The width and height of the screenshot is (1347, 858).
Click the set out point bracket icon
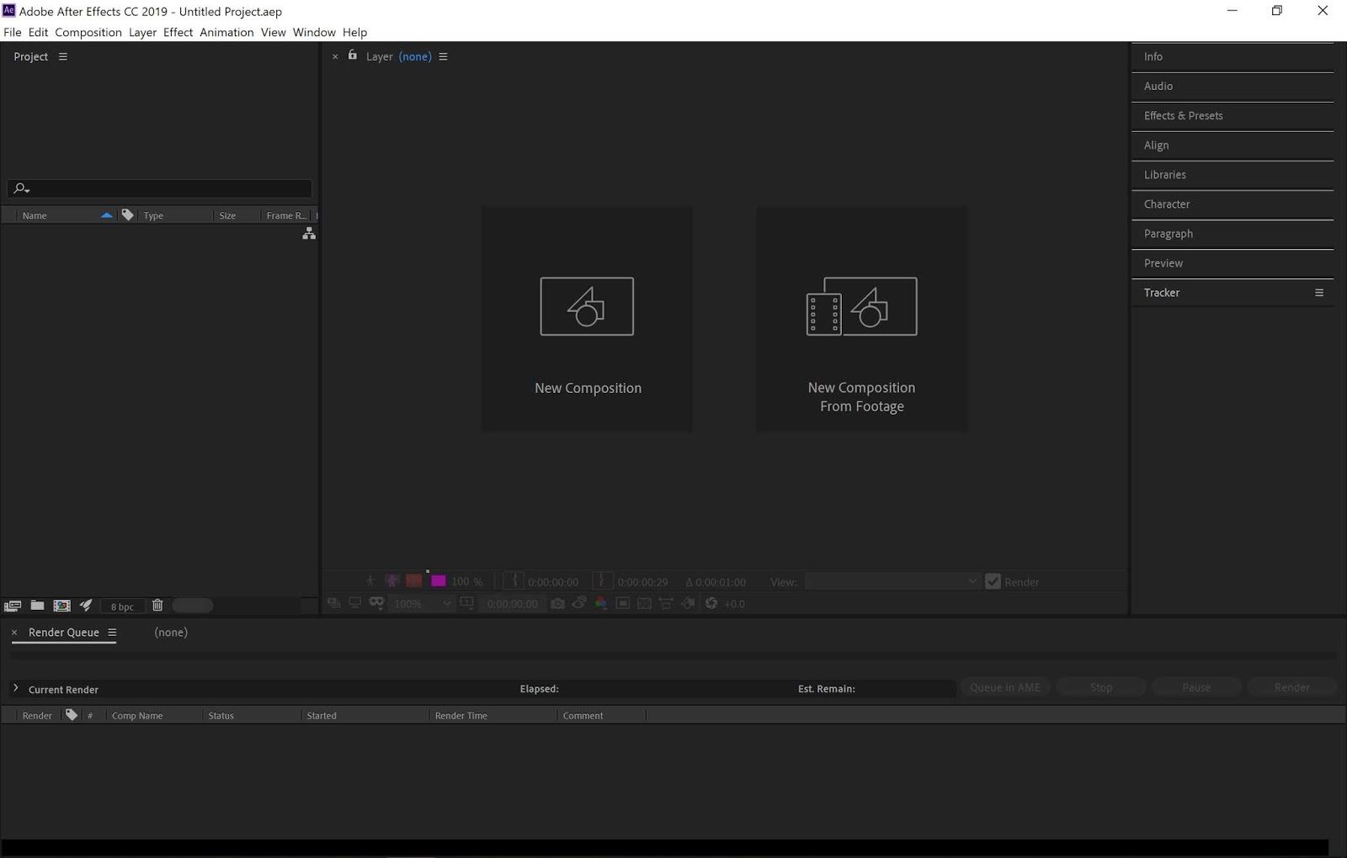click(601, 581)
